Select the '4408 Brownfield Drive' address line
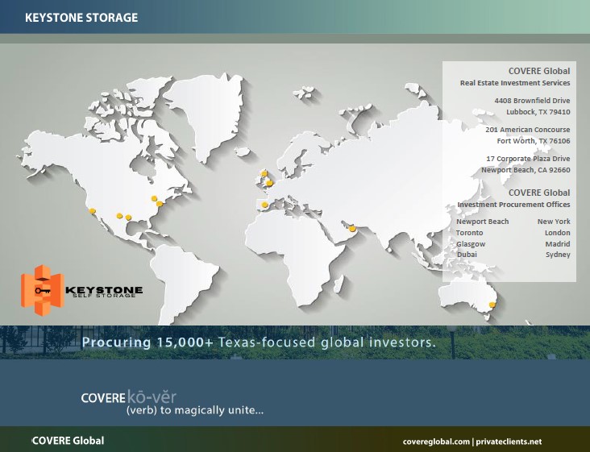This screenshot has height=452, width=590. [x=532, y=101]
